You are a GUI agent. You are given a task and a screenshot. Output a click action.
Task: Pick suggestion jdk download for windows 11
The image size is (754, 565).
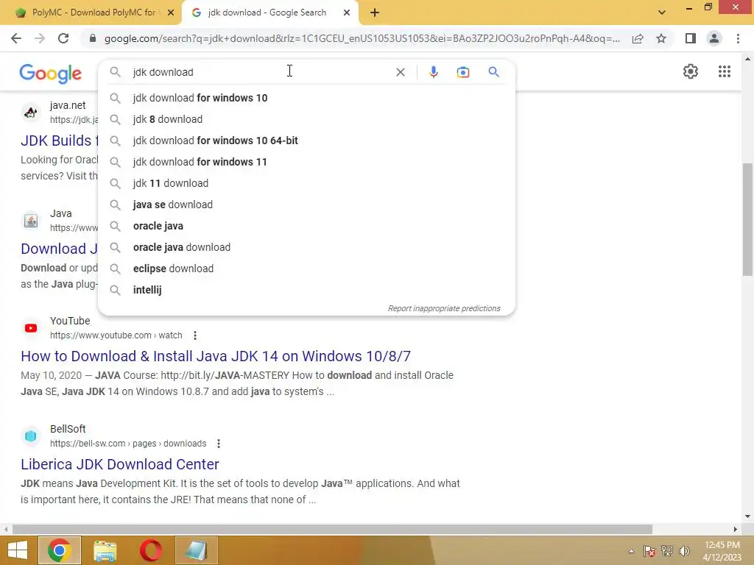click(306, 162)
